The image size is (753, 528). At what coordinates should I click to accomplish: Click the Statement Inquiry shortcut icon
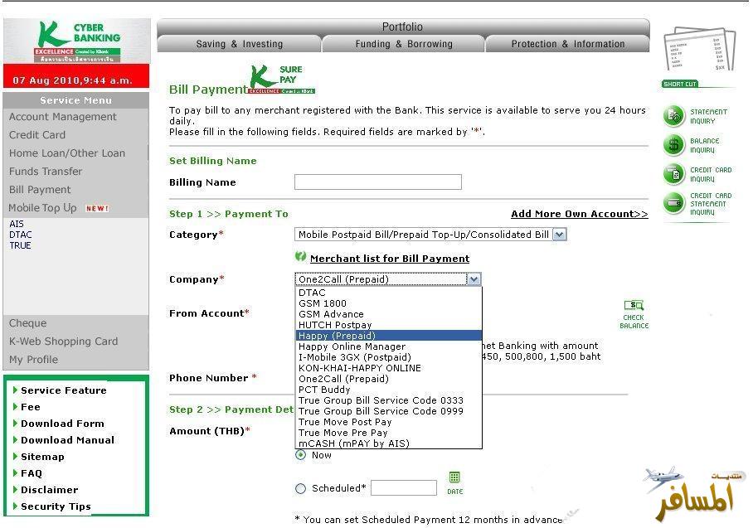pyautogui.click(x=673, y=116)
